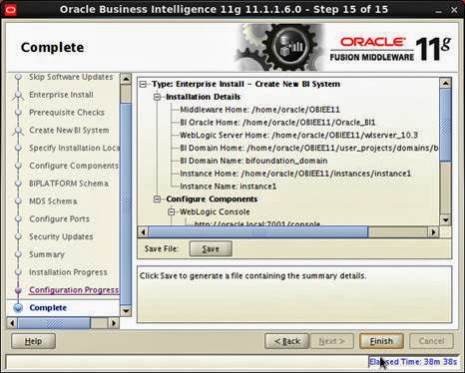Minimize the installer window
Screen dimensions: 465x373
[x=439, y=10]
